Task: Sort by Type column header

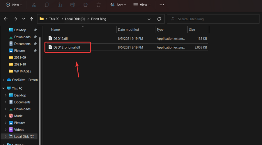Action: [x=160, y=30]
